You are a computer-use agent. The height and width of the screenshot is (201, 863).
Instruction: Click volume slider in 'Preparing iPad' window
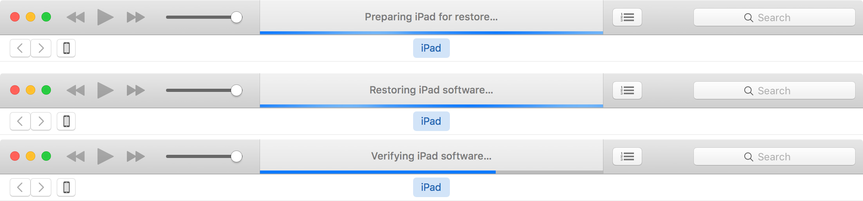(x=204, y=17)
